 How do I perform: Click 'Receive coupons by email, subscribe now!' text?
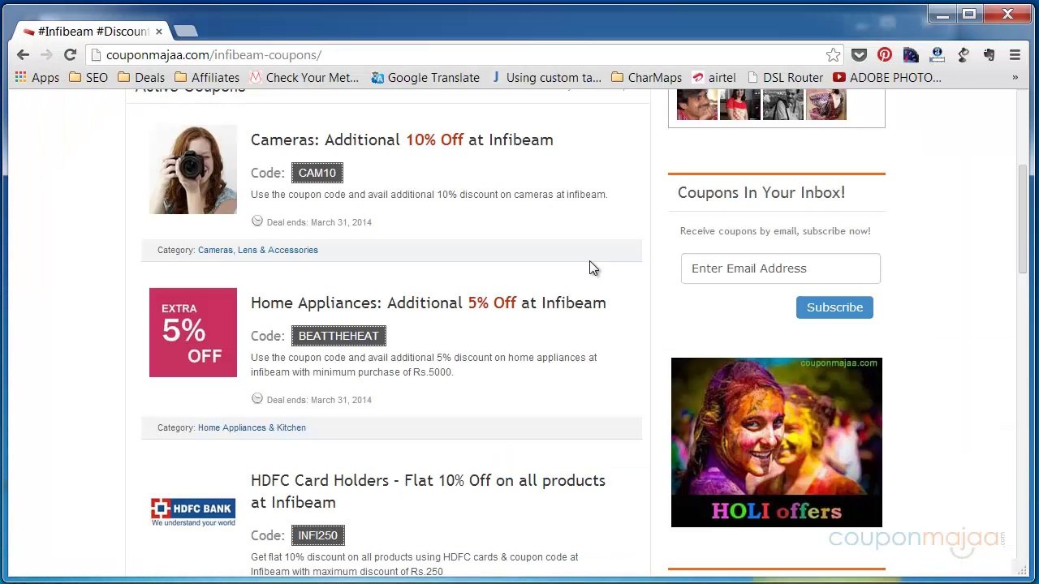(775, 231)
